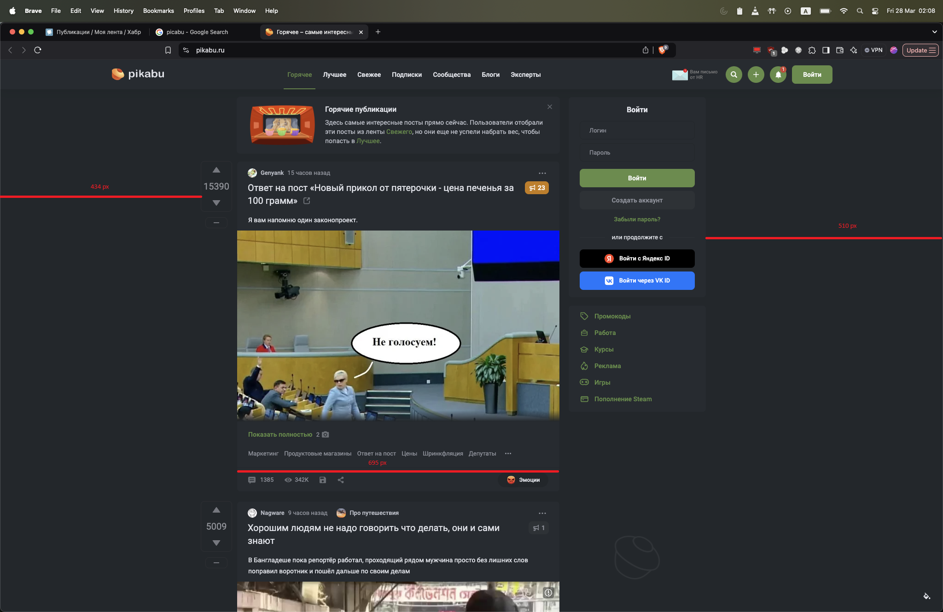Click Brave Shields lion icon in address bar
Image resolution: width=943 pixels, height=612 pixels.
coord(662,50)
